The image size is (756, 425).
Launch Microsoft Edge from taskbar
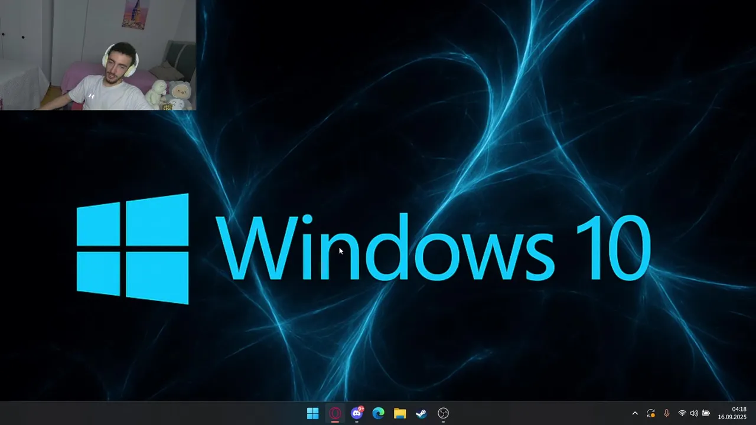tap(378, 413)
